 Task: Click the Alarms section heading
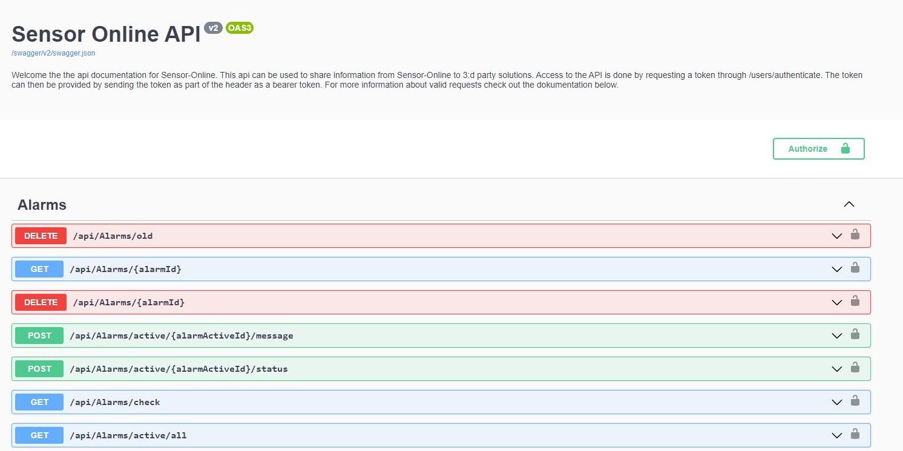(x=42, y=205)
